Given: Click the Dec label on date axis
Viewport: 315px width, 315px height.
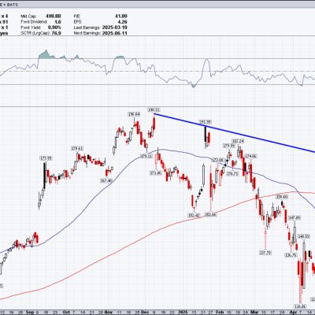Looking at the screenshot, I should [145, 312].
